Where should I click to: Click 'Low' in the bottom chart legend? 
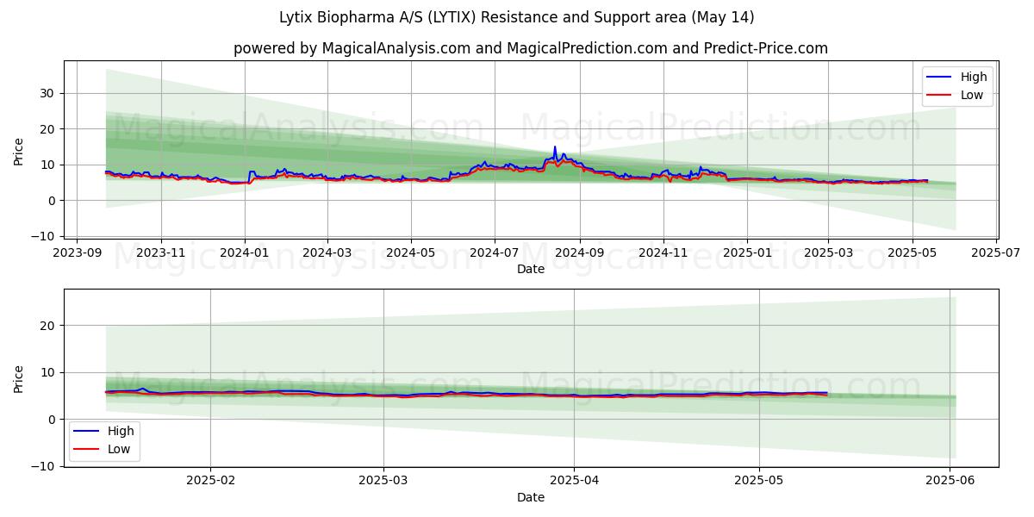click(119, 449)
